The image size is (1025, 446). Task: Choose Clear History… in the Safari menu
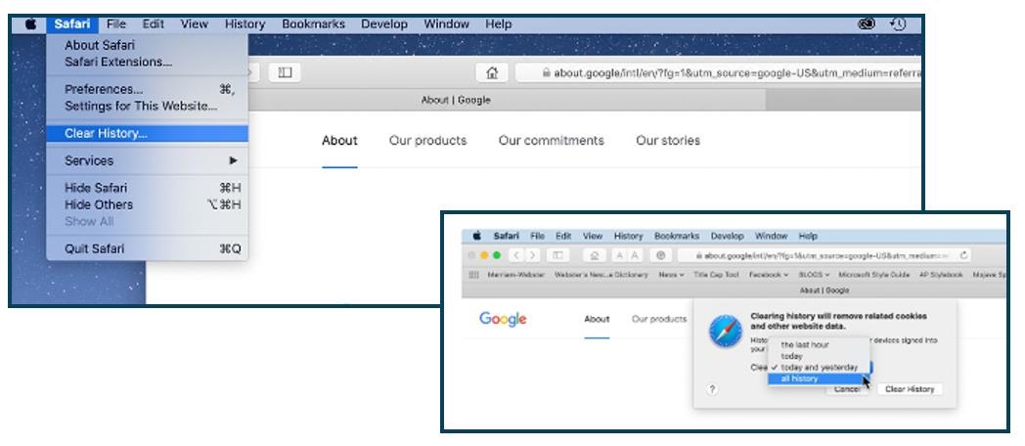[147, 133]
